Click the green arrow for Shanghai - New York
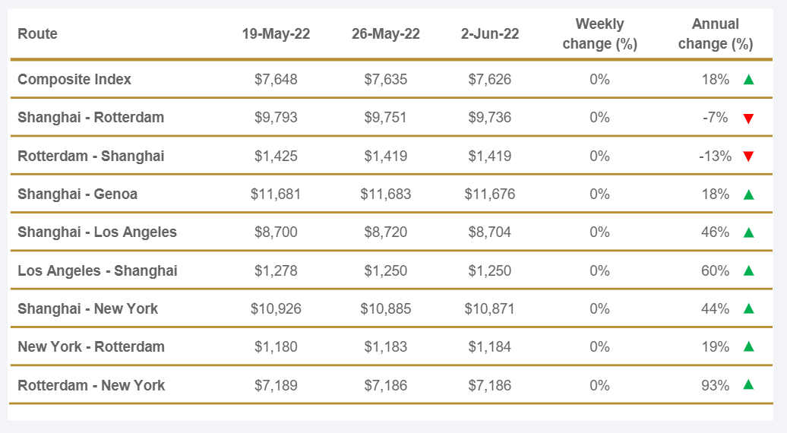The width and height of the screenshot is (787, 433). coord(748,308)
